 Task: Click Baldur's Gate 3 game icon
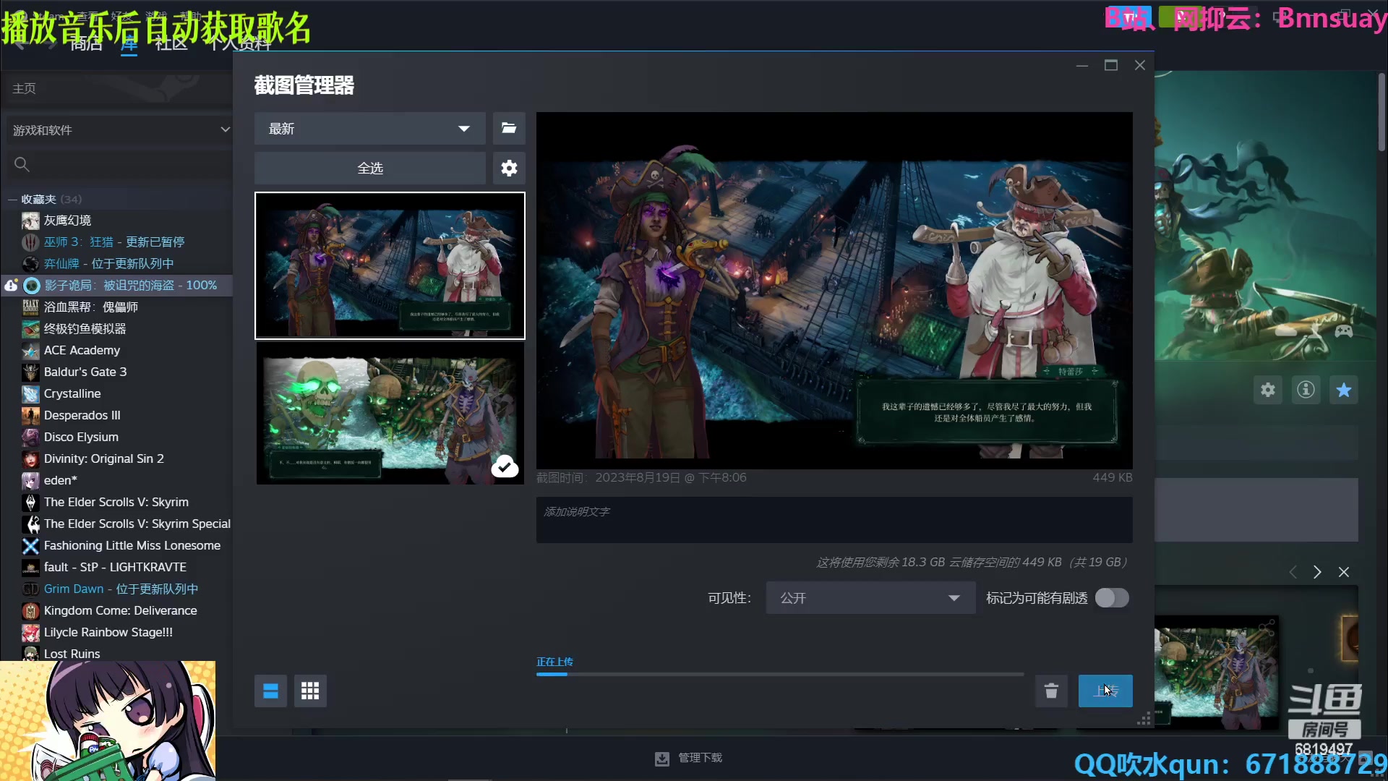(30, 372)
